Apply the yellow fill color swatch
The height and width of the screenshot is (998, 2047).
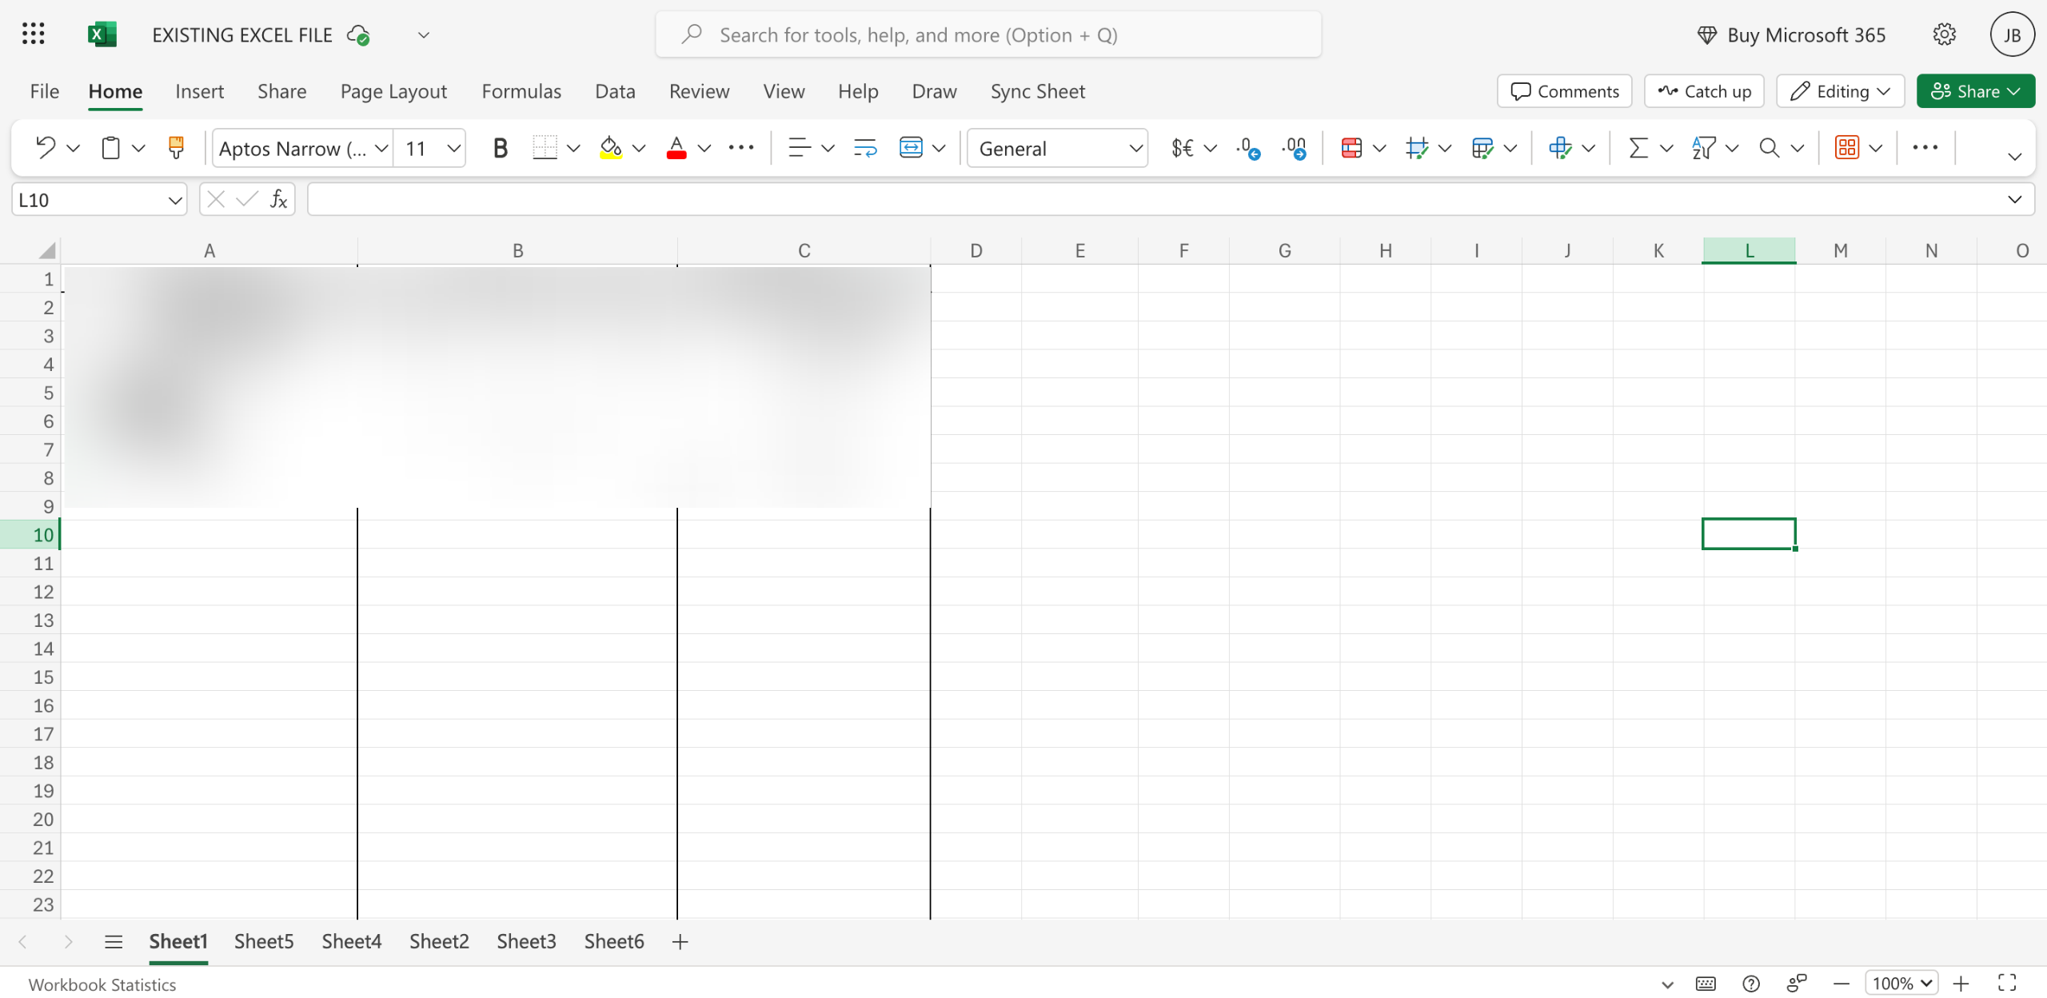pos(611,148)
